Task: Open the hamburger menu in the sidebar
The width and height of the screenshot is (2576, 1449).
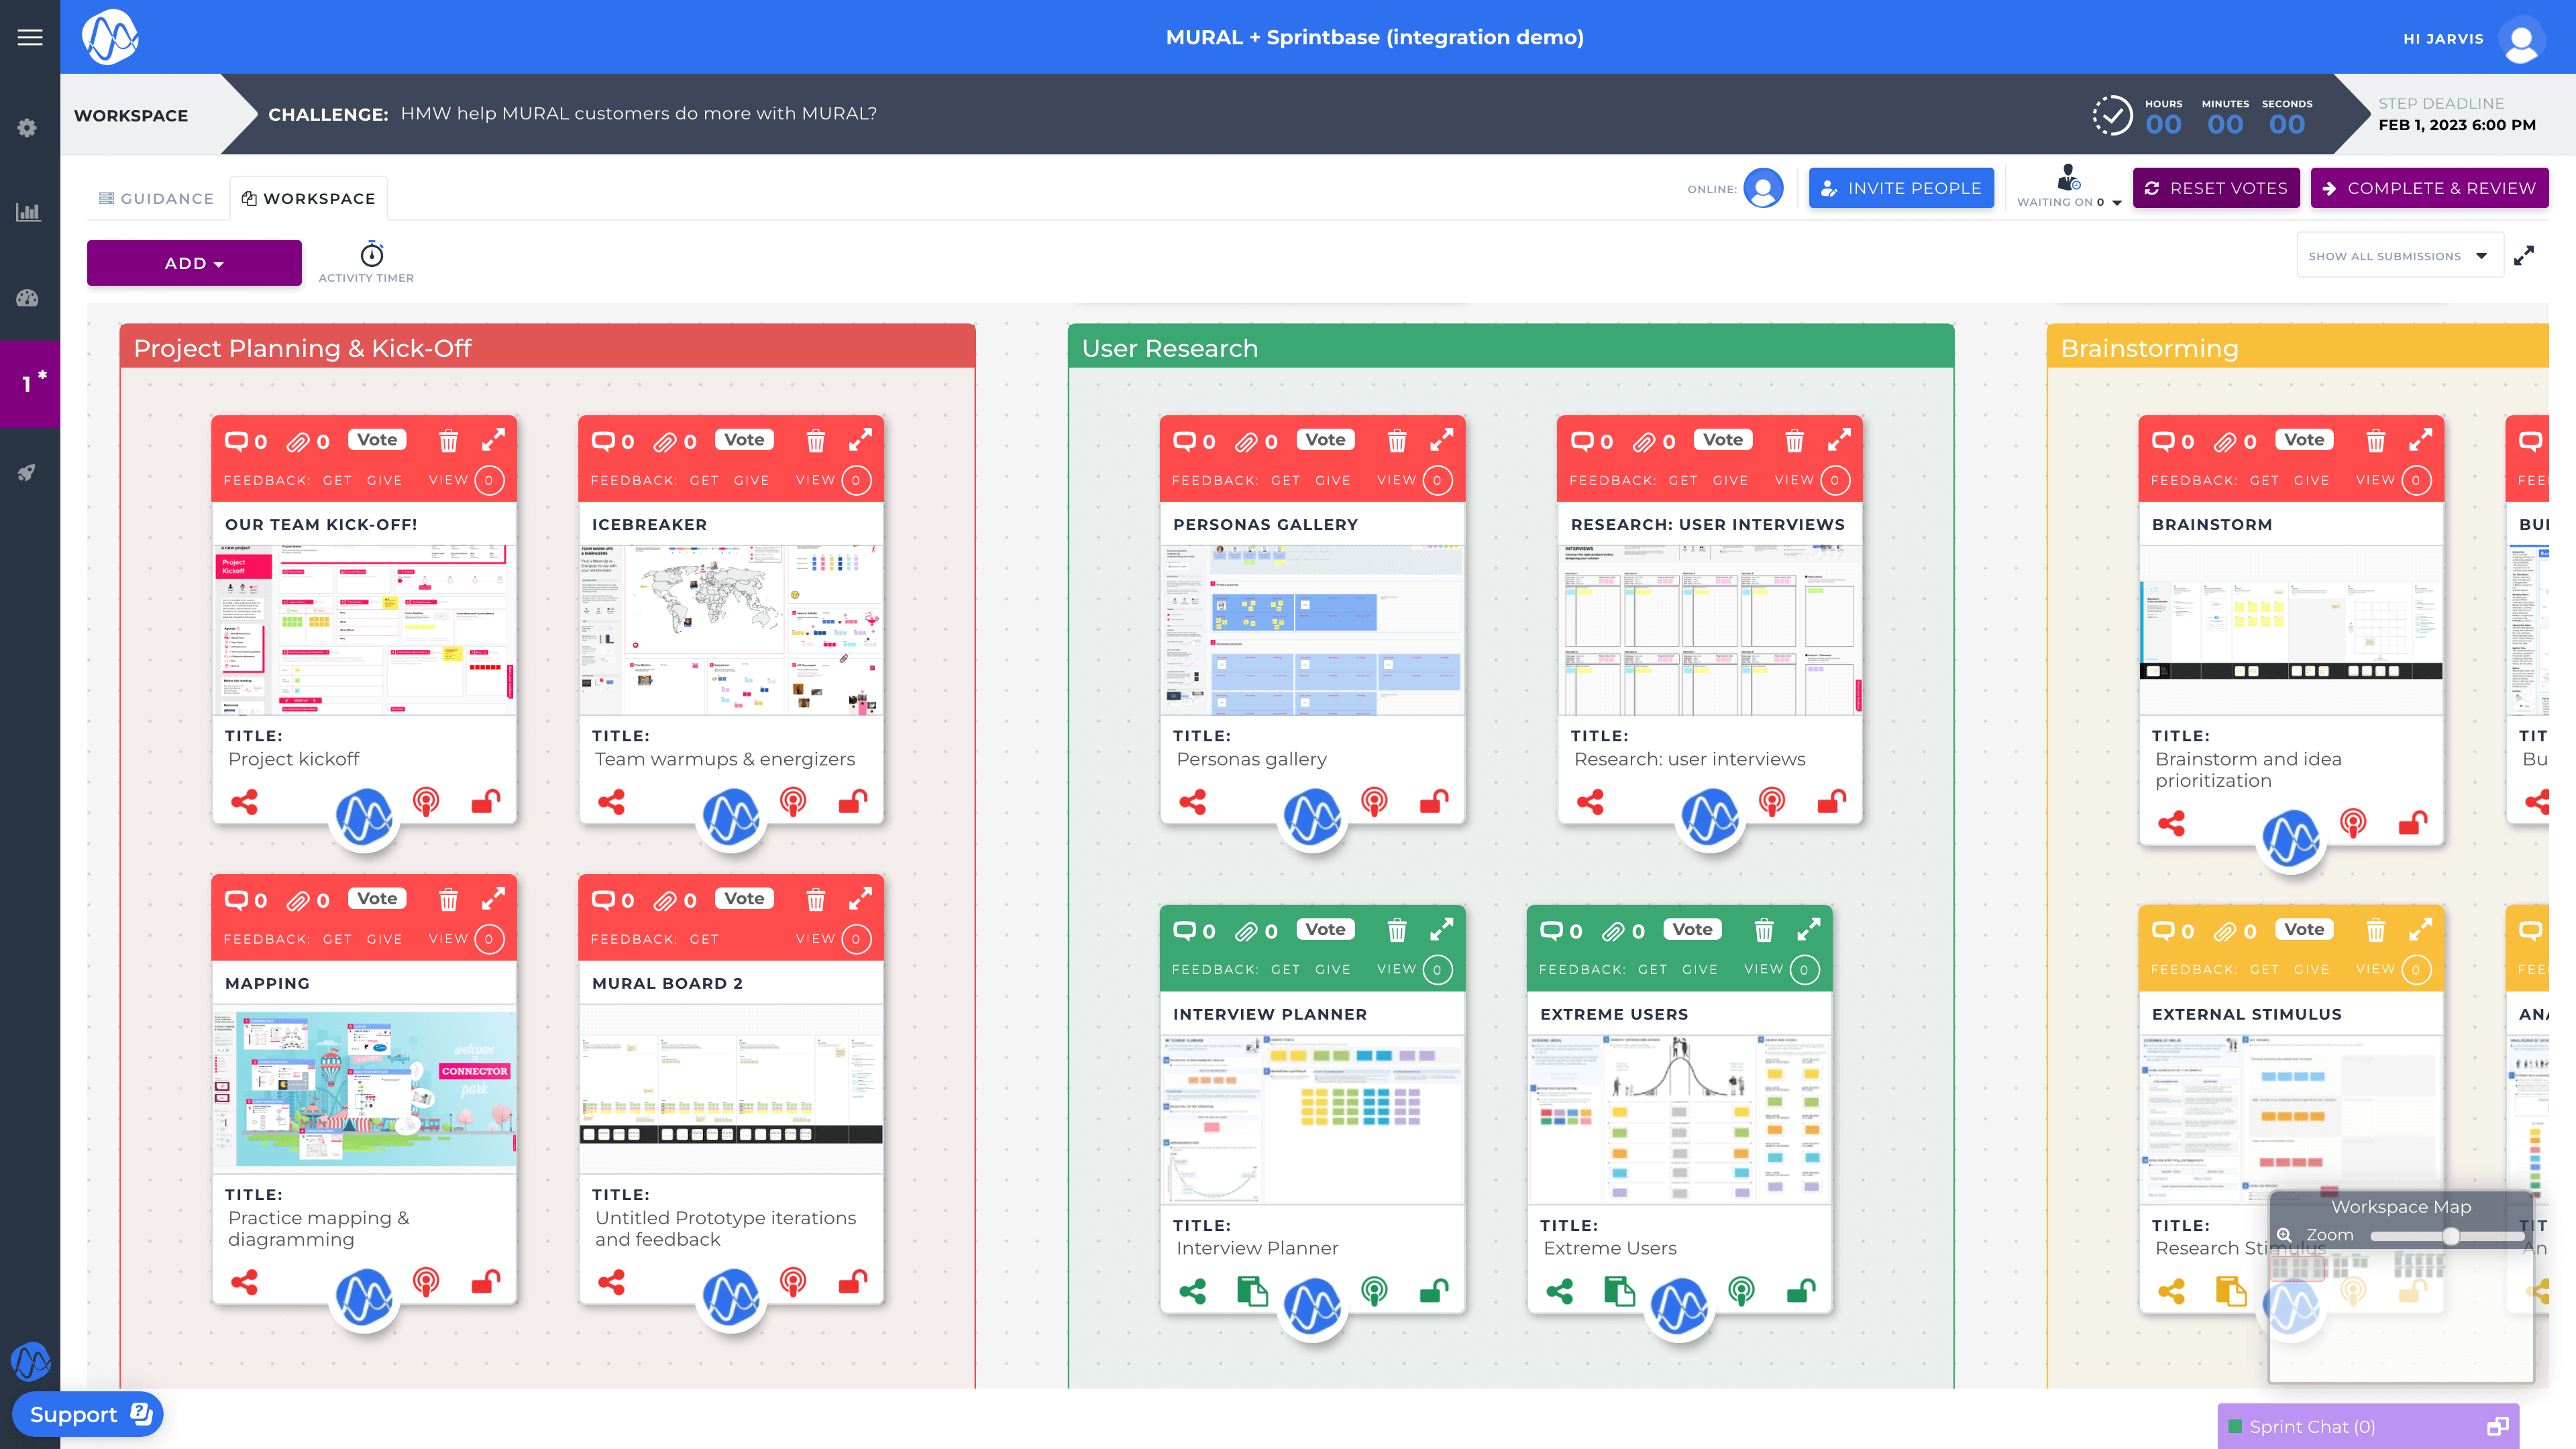Action: point(30,37)
